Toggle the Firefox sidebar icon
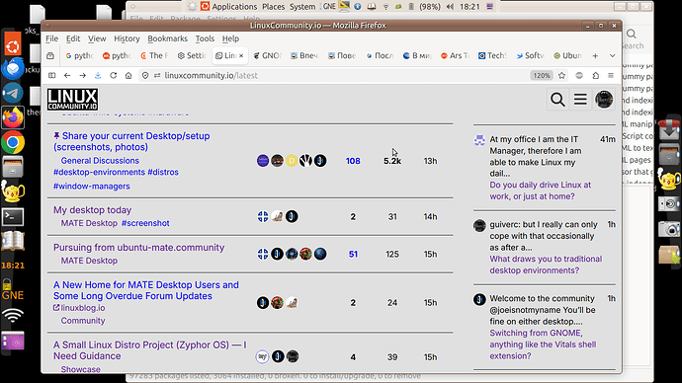This screenshot has height=383, width=682. click(51, 76)
